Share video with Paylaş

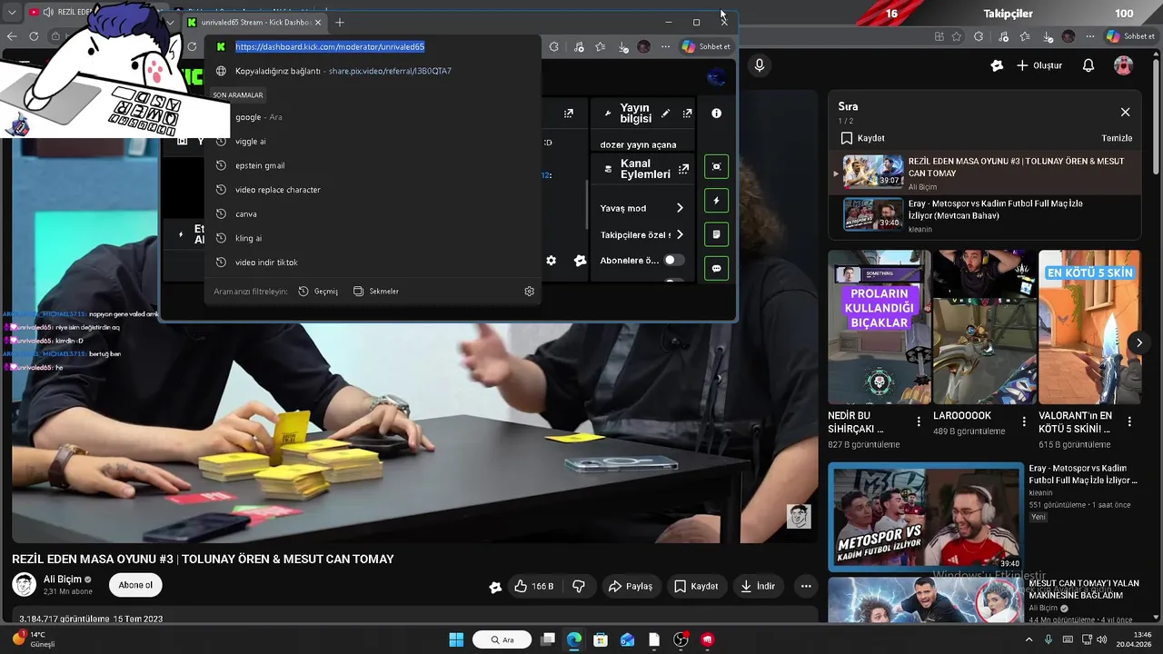631,586
